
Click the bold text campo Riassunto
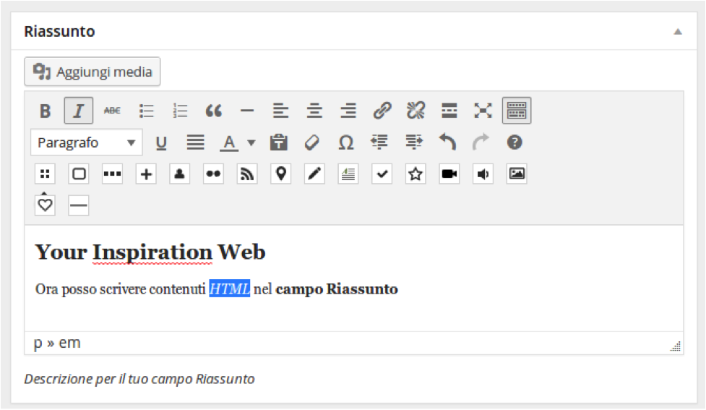coord(337,289)
